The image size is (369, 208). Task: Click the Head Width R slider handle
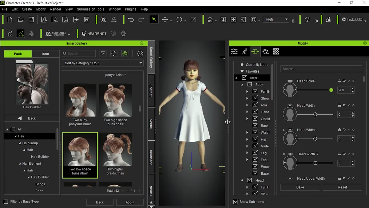pos(315,163)
